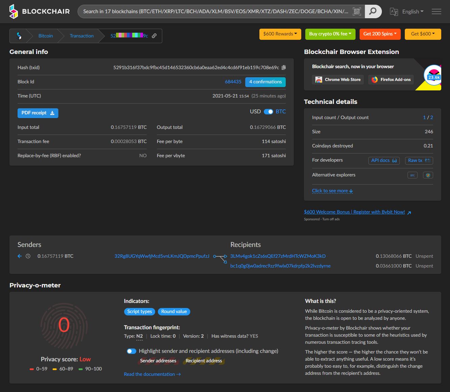The height and width of the screenshot is (392, 450).
Task: Click the clock icon in Senders row
Action: pyautogui.click(x=28, y=256)
